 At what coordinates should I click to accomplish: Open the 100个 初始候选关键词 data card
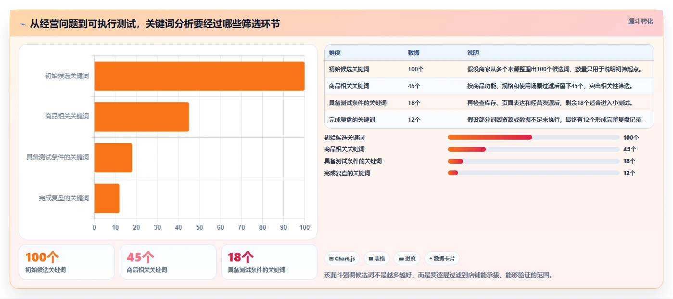pyautogui.click(x=67, y=262)
